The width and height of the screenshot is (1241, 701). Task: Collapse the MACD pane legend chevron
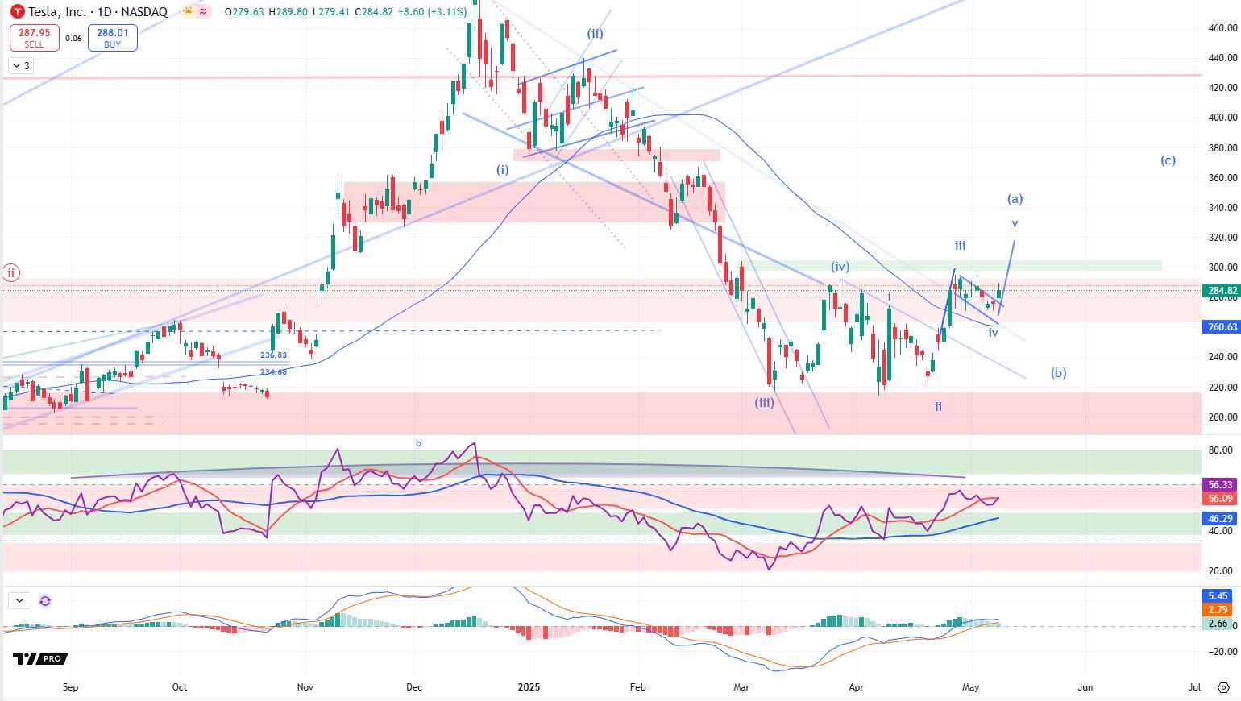19,600
